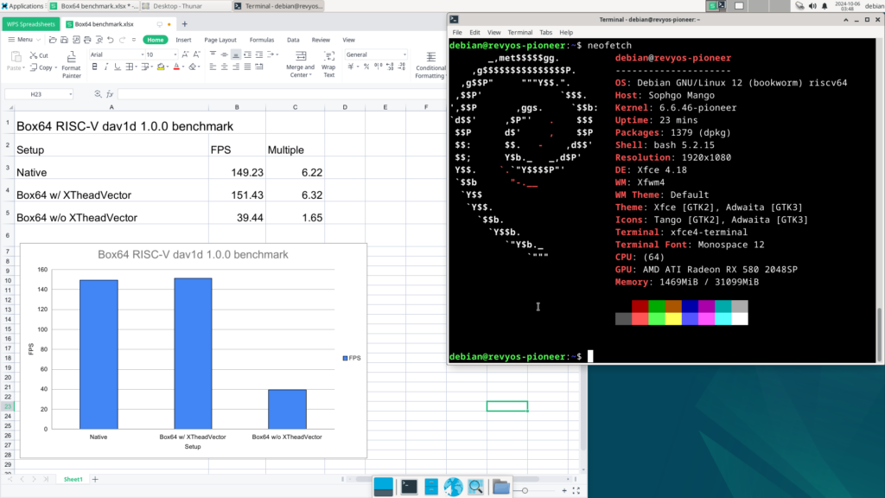Click the font color red A swatch
The height and width of the screenshot is (498, 885).
click(176, 67)
